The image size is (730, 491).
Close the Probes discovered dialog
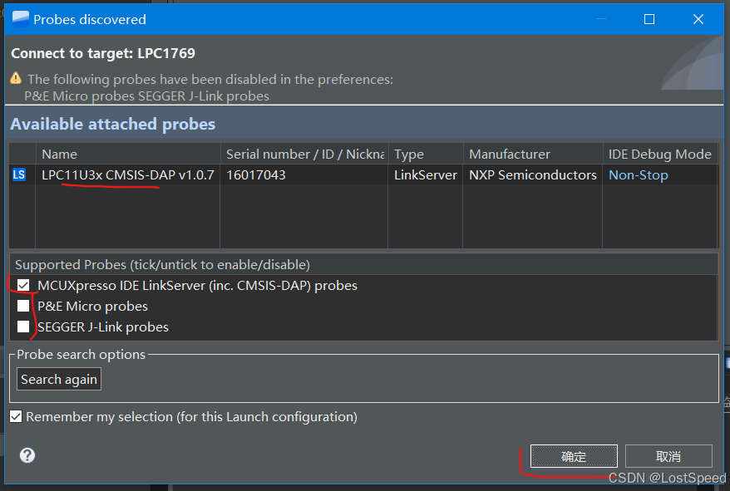coord(698,19)
